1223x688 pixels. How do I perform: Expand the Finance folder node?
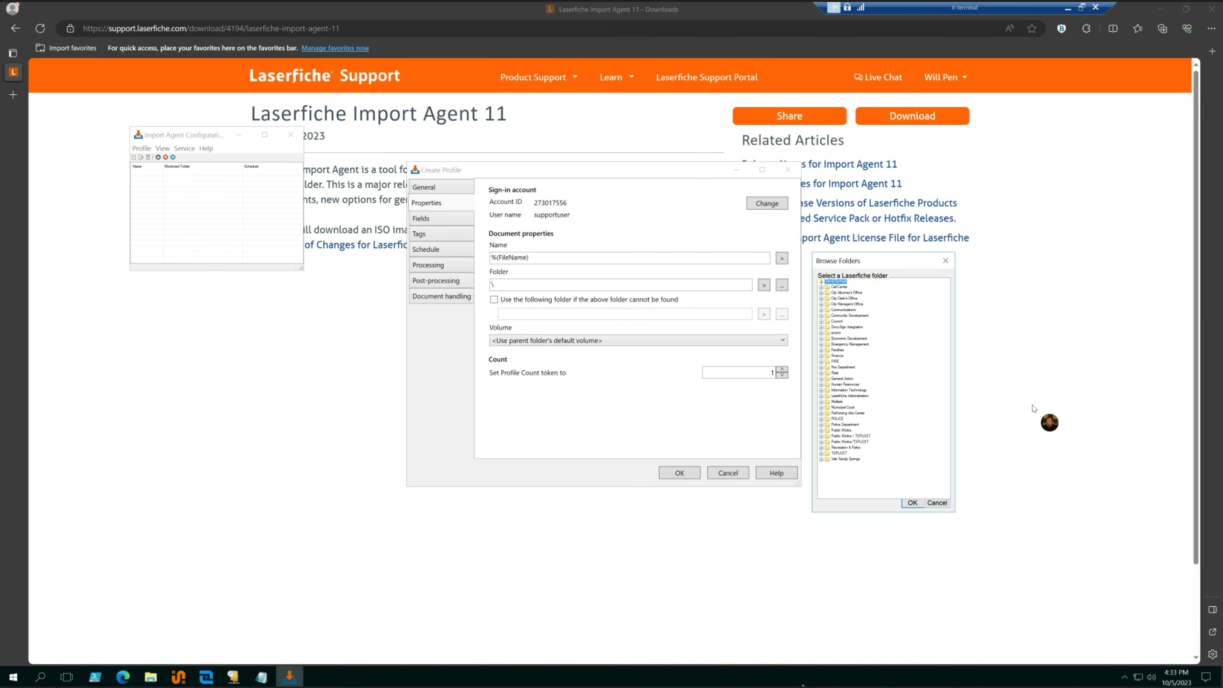[821, 356]
